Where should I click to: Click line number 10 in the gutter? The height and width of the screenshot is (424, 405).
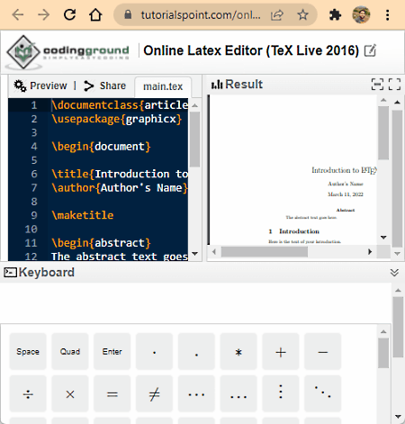[x=31, y=230]
